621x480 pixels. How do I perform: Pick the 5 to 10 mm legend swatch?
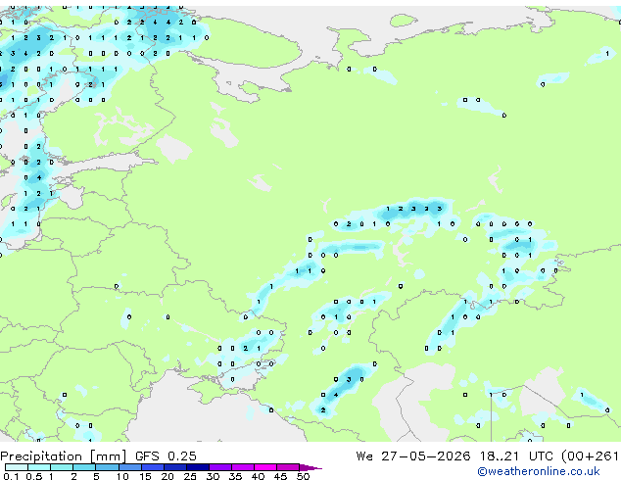[107, 467]
